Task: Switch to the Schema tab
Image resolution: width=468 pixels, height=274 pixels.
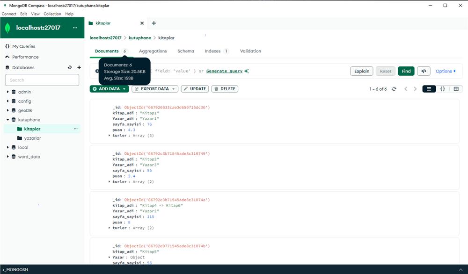Action: coord(186,51)
